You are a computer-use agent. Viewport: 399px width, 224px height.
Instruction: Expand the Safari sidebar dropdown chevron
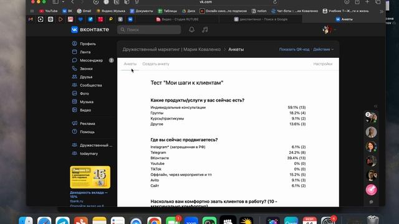pyautogui.click(x=63, y=2)
